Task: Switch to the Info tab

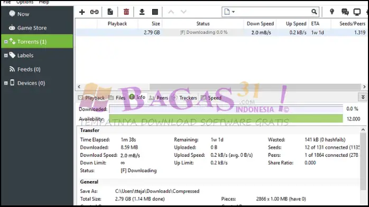Action: point(137,97)
